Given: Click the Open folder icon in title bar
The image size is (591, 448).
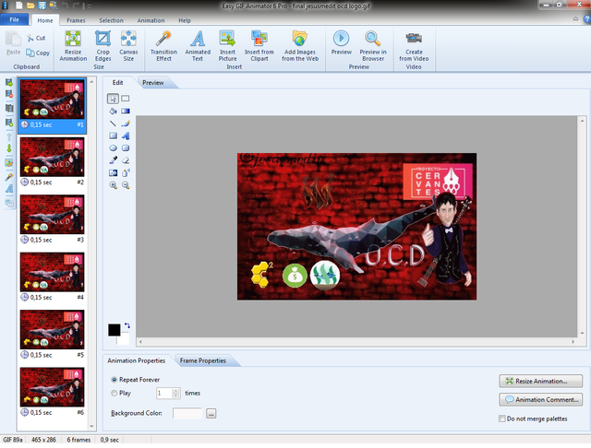Looking at the screenshot, I should click(x=30, y=6).
